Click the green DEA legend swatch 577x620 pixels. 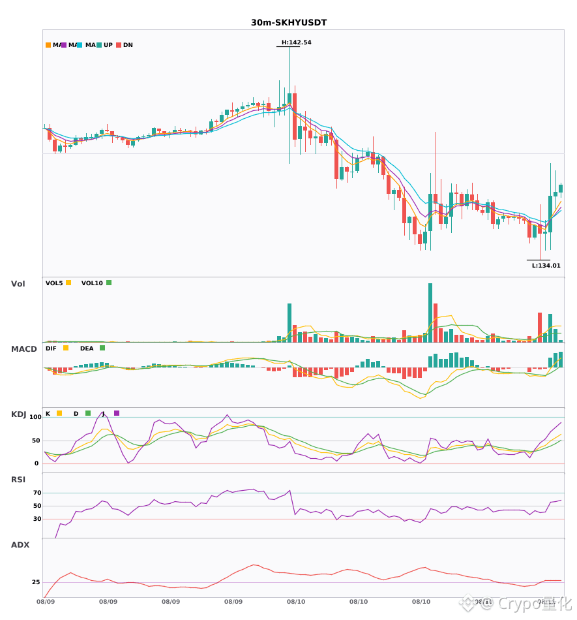tap(102, 348)
